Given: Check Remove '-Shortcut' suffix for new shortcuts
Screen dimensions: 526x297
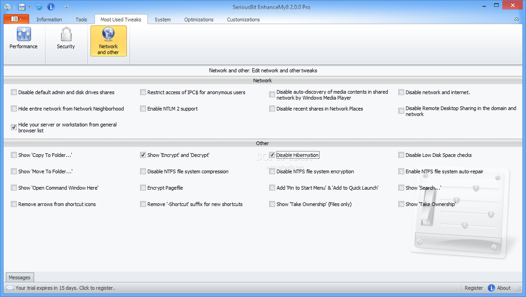Looking at the screenshot, I should point(143,204).
